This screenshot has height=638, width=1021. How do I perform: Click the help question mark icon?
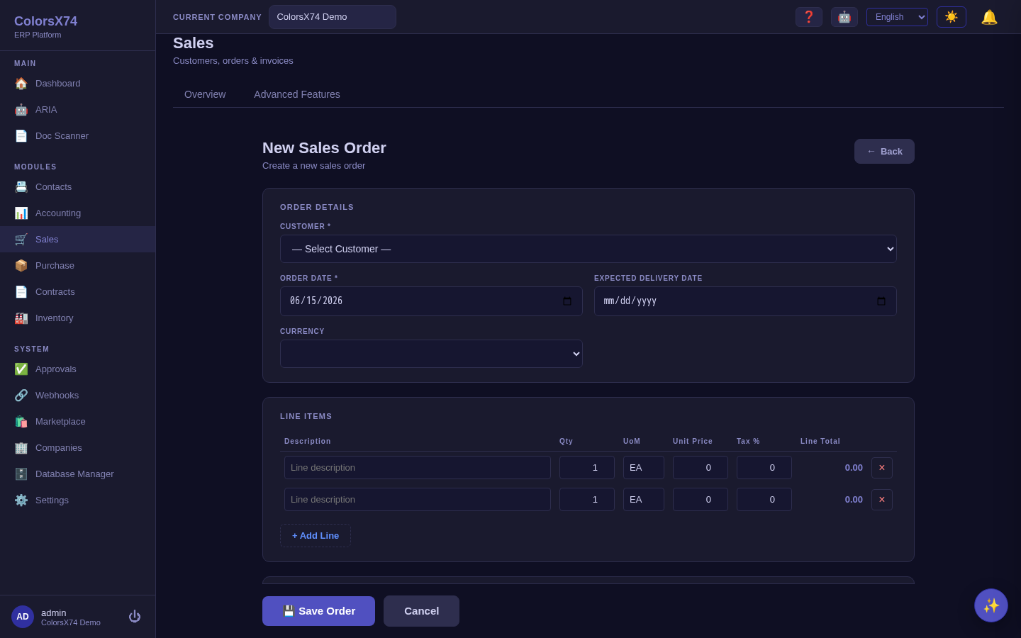809,17
